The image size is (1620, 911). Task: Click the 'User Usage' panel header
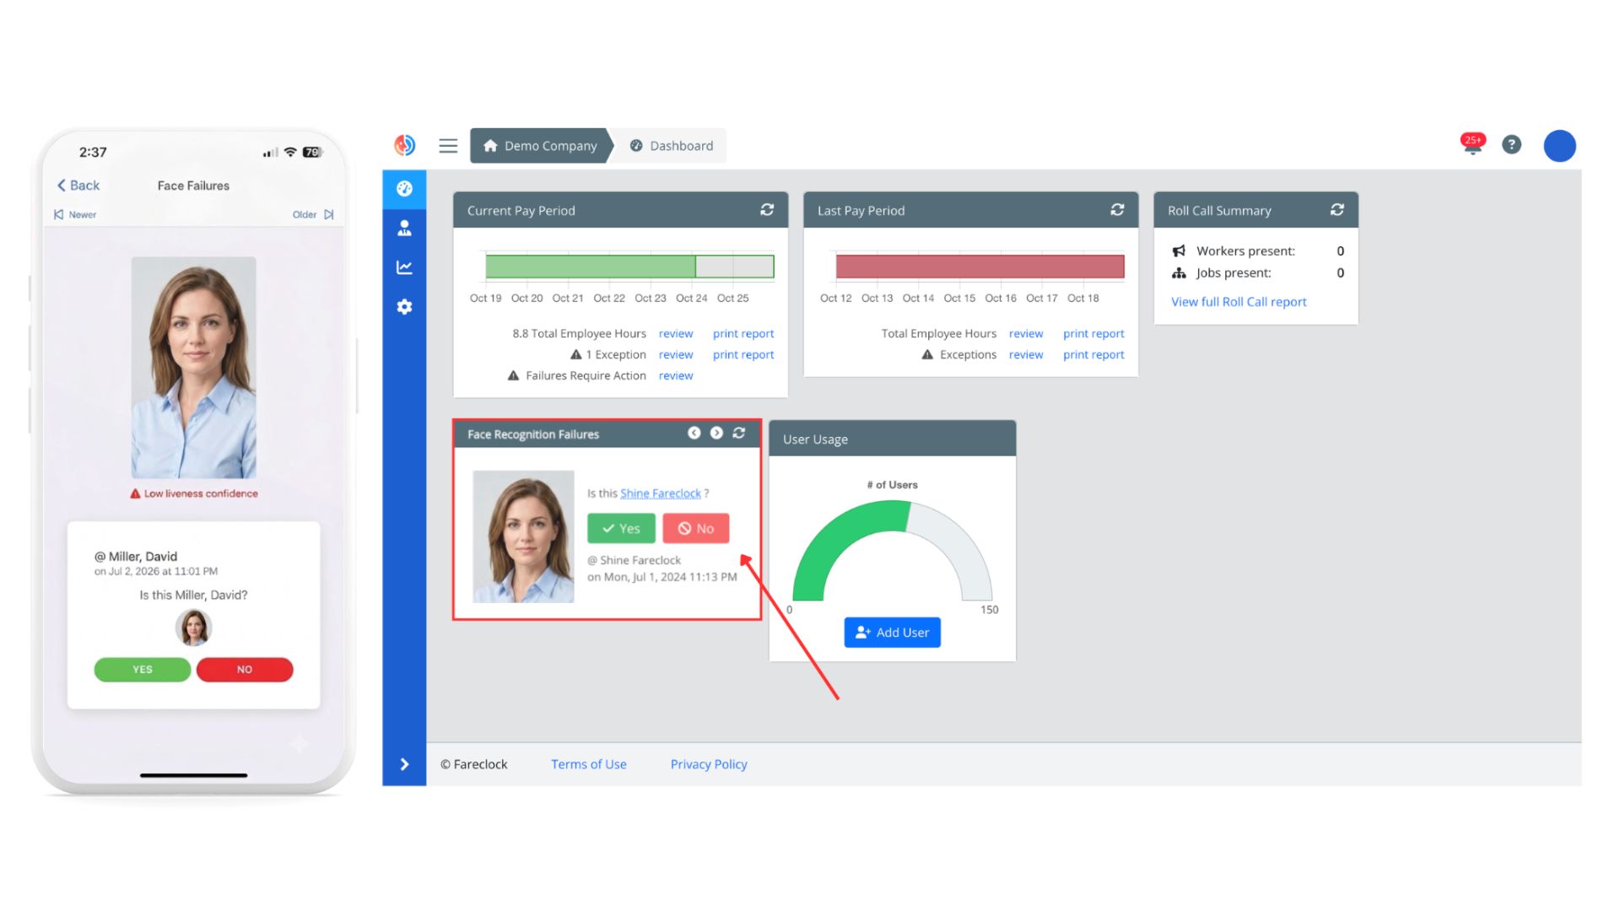[x=892, y=439]
